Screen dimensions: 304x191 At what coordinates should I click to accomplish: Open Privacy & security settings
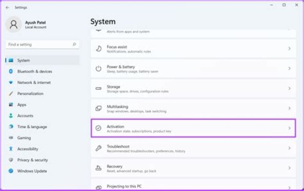(x=32, y=160)
